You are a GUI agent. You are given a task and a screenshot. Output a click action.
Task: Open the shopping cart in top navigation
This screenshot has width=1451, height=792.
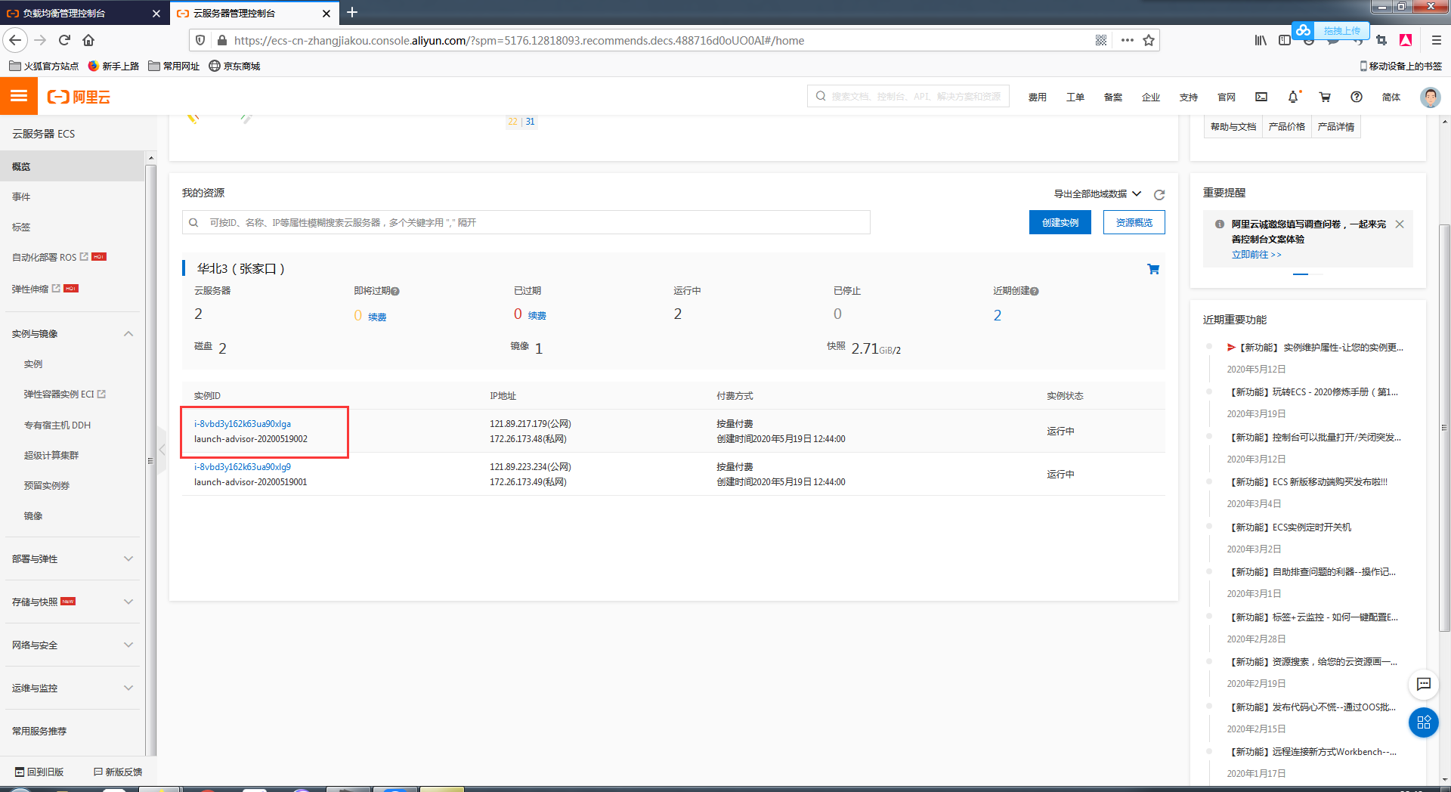[1324, 97]
